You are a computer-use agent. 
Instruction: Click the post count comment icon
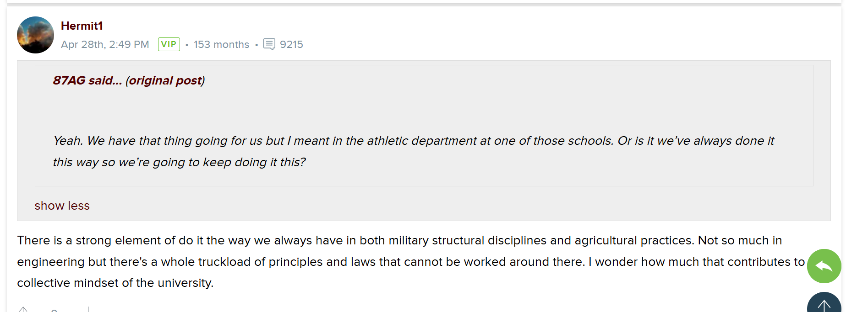pyautogui.click(x=269, y=44)
